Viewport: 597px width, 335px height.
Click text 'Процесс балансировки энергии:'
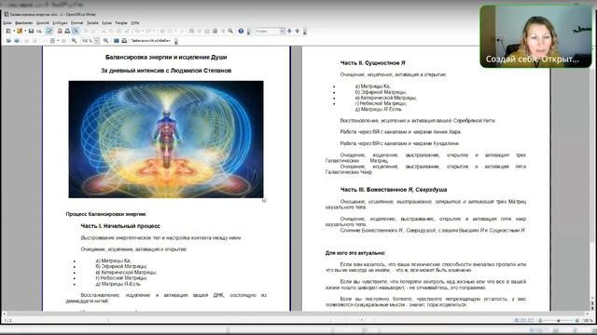pos(106,214)
